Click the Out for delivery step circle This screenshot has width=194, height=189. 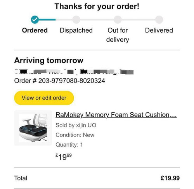118,19
